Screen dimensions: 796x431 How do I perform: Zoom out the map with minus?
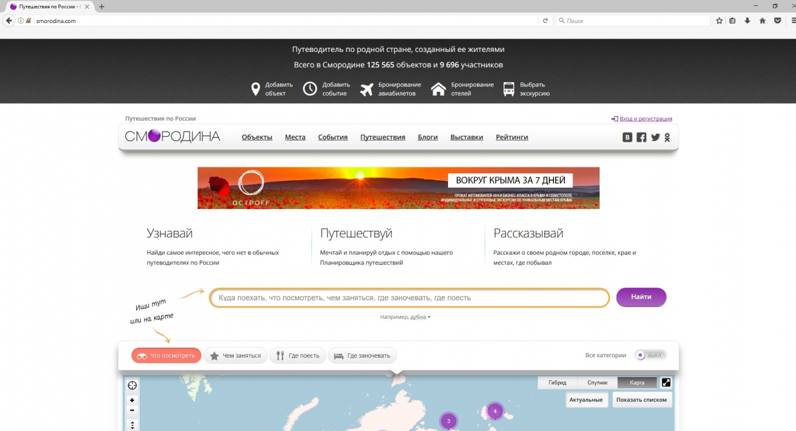pos(132,410)
